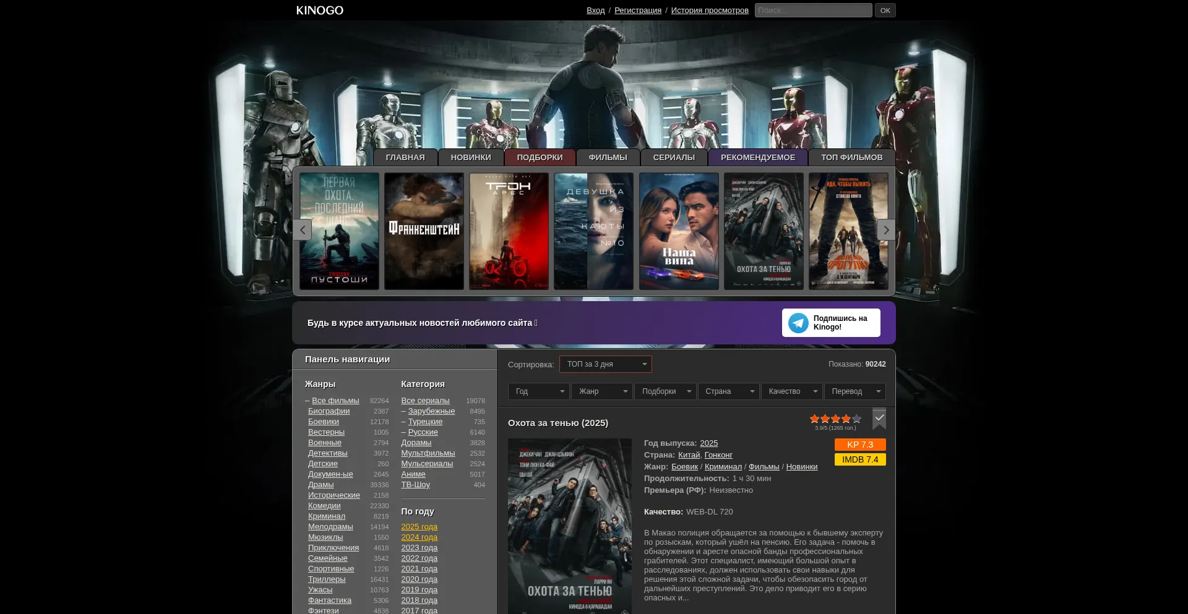Toggle bookmark checkmark for Охота за тенью
Screen dimensions: 1188x614
(x=879, y=419)
